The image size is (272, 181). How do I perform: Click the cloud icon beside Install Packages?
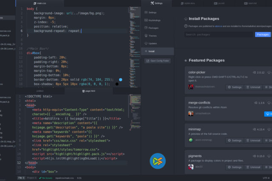[186, 19]
